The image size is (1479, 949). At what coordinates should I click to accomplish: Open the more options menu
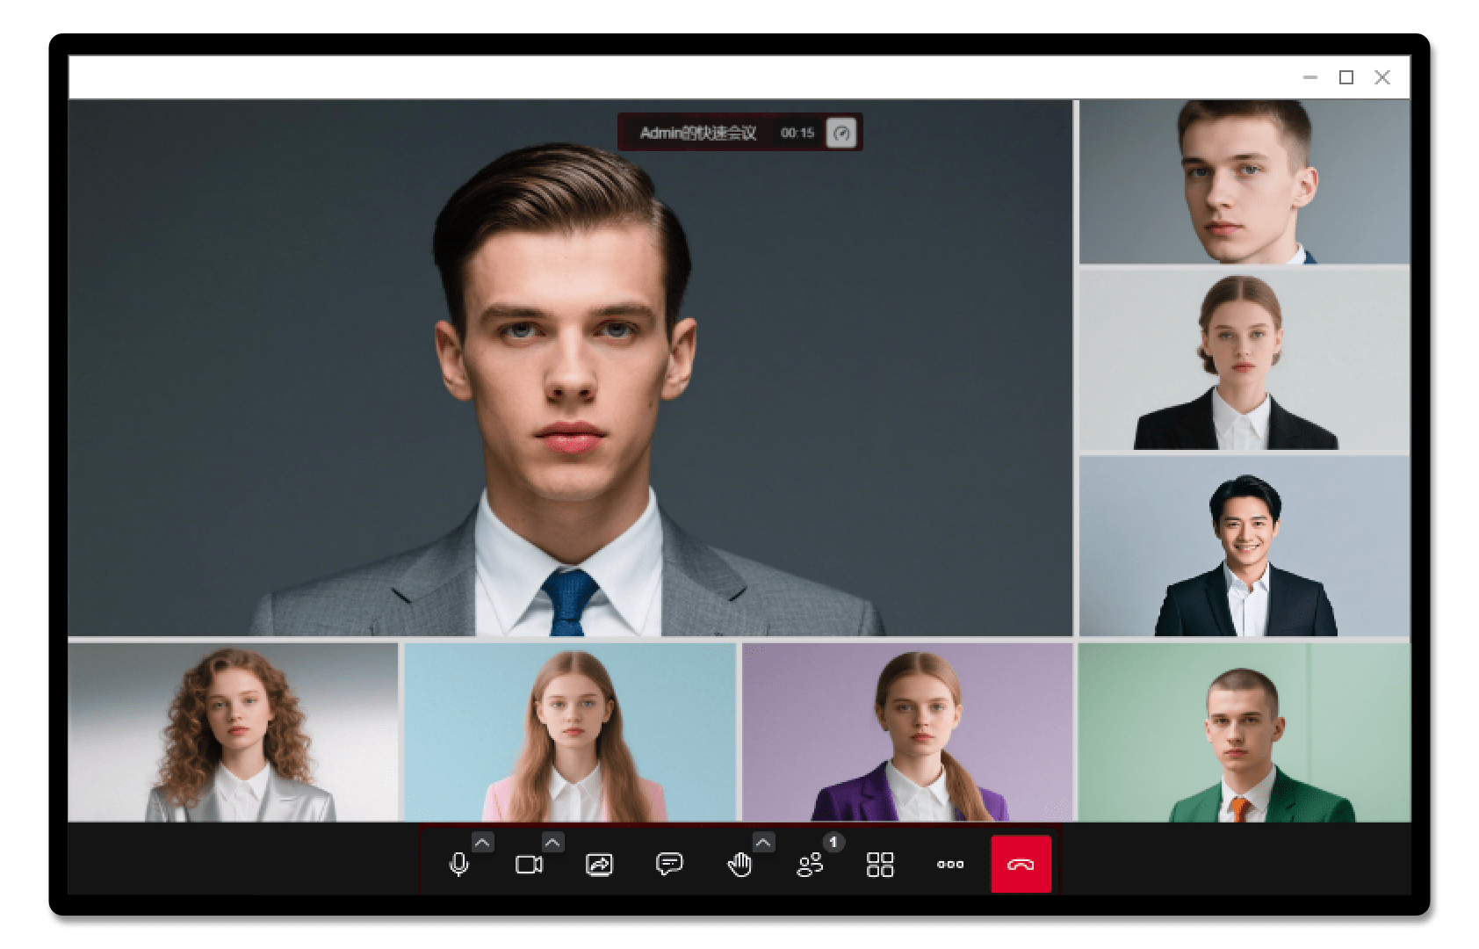click(950, 865)
